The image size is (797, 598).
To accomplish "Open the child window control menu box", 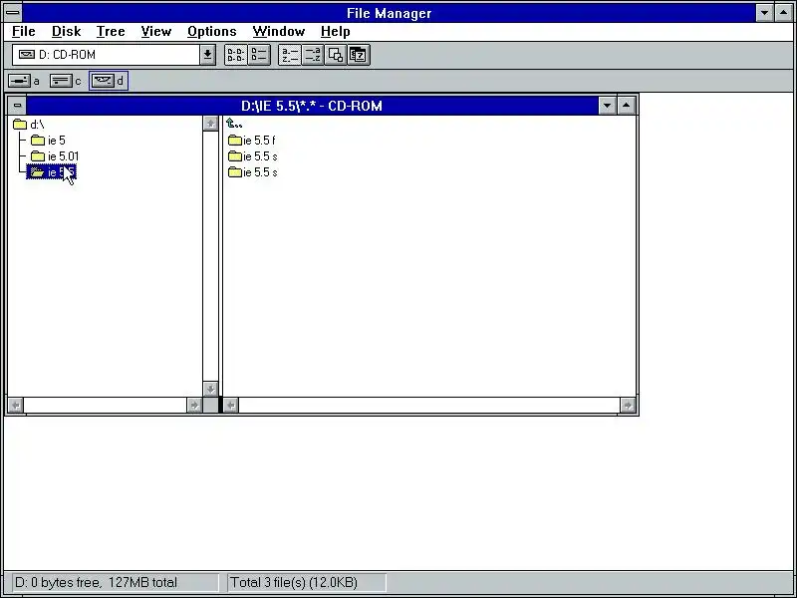I will [x=17, y=106].
